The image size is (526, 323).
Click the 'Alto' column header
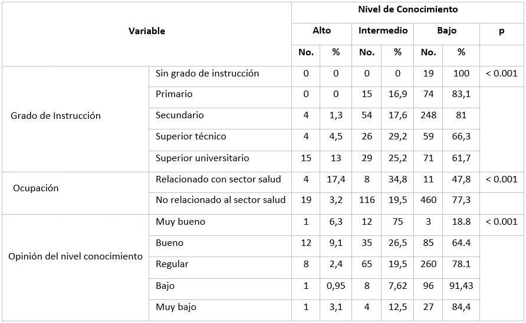[x=321, y=31]
